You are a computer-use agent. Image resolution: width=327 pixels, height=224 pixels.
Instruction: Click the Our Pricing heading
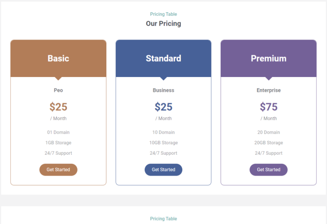click(163, 24)
